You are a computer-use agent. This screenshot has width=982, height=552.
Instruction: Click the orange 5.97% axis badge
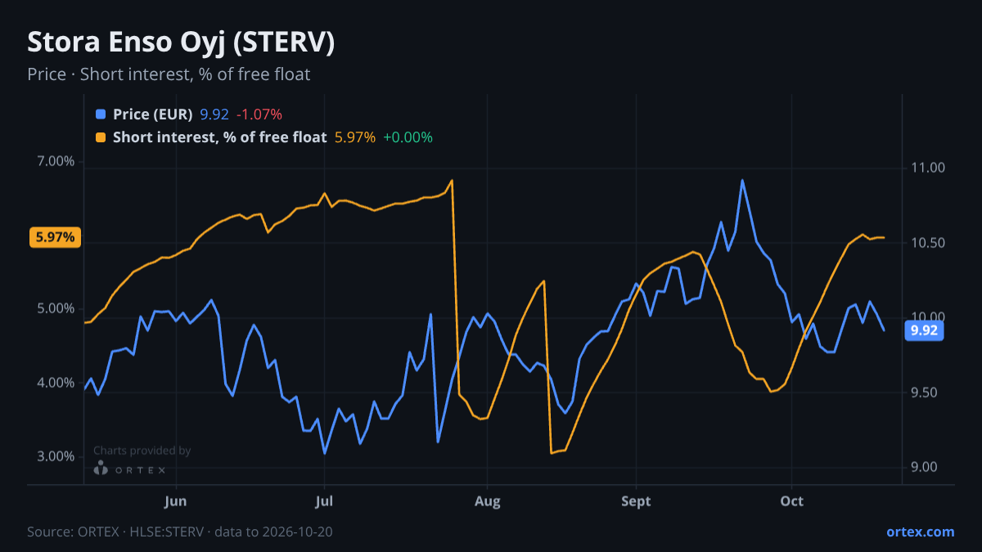point(55,237)
